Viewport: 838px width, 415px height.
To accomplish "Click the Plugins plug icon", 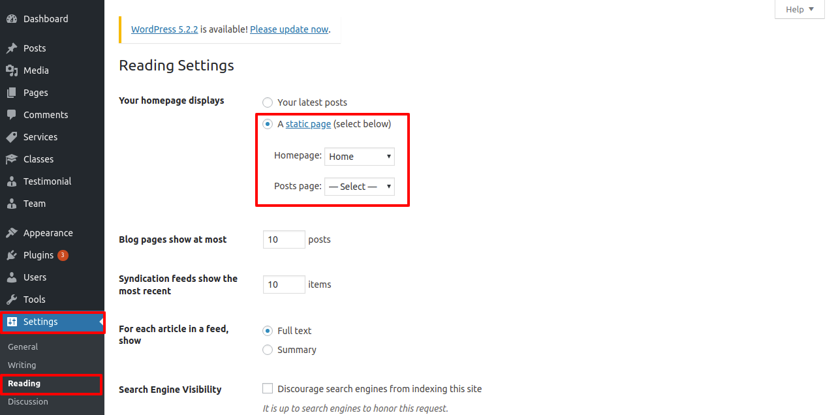I will coord(12,255).
